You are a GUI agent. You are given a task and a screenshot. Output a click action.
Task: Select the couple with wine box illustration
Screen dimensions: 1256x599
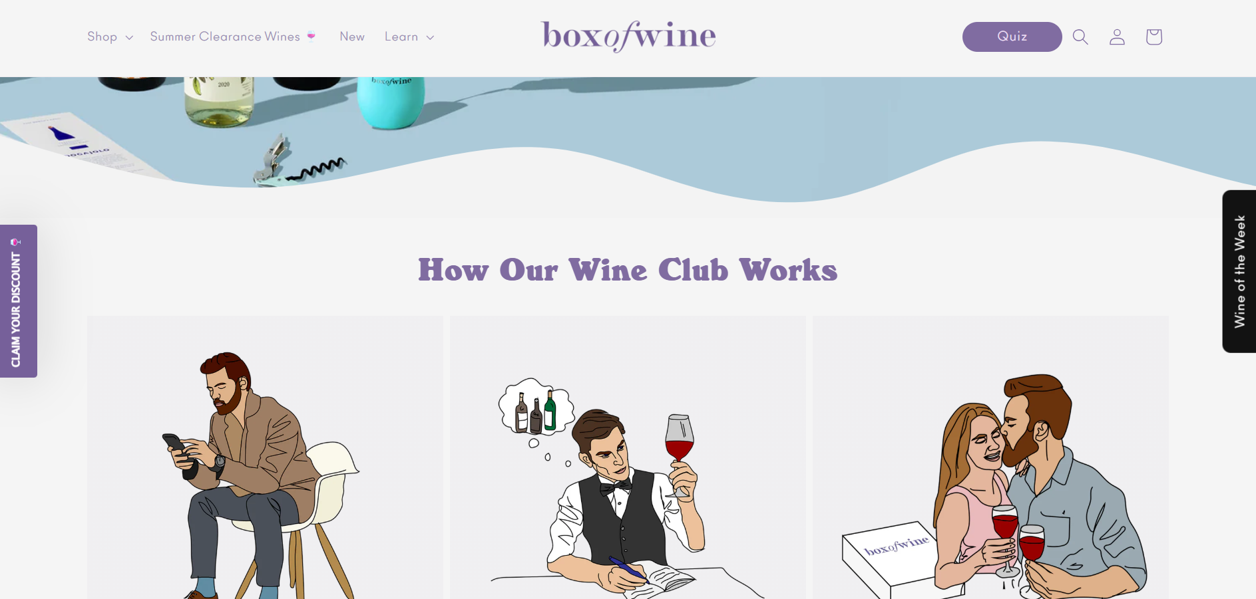coord(990,457)
